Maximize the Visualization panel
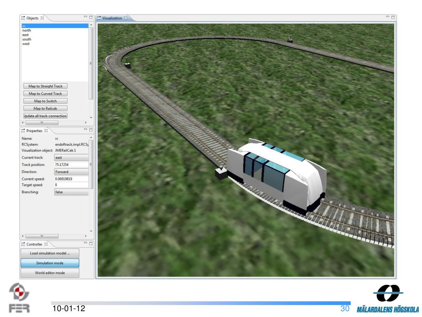 click(x=393, y=17)
